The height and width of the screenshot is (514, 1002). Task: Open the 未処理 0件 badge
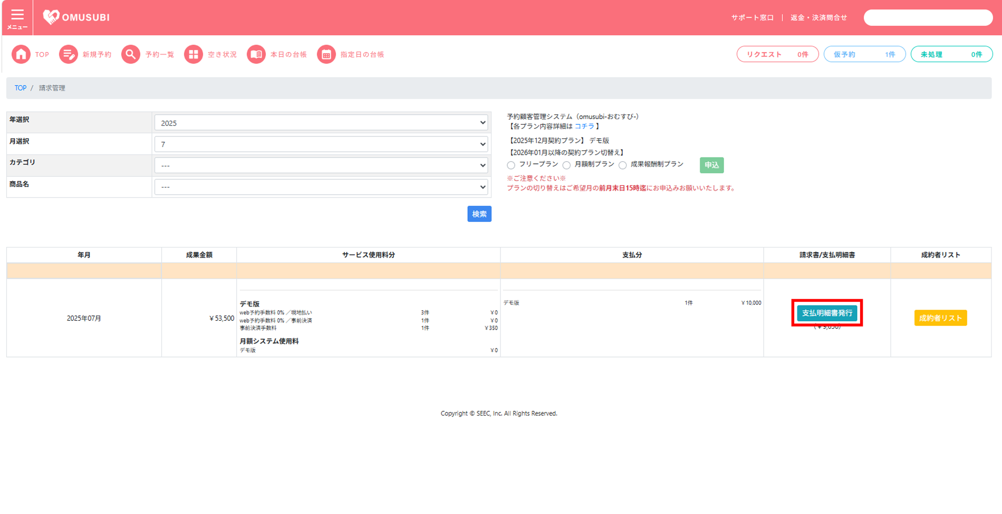(951, 54)
